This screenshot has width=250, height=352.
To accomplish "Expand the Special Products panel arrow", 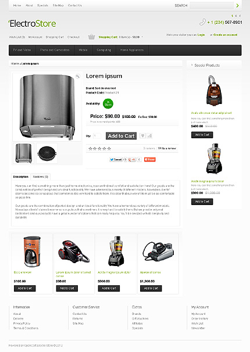I will click(192, 65).
